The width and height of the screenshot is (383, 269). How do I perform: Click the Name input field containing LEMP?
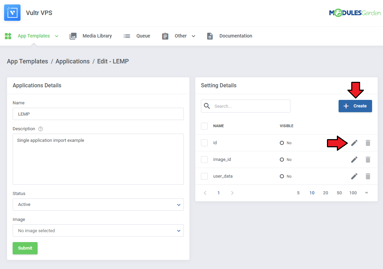click(x=98, y=114)
